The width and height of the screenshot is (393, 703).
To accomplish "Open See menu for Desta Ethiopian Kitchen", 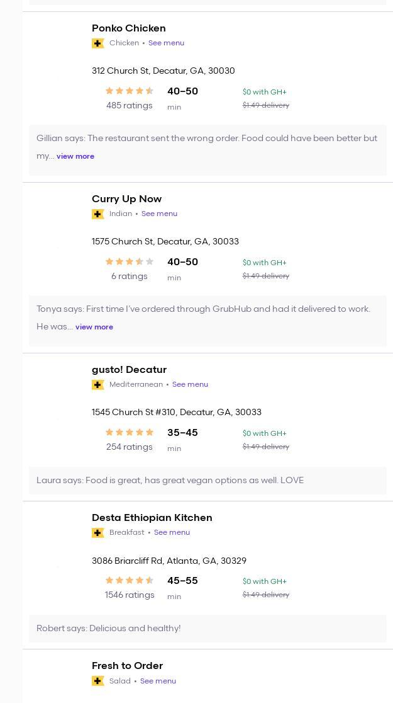I will [172, 532].
